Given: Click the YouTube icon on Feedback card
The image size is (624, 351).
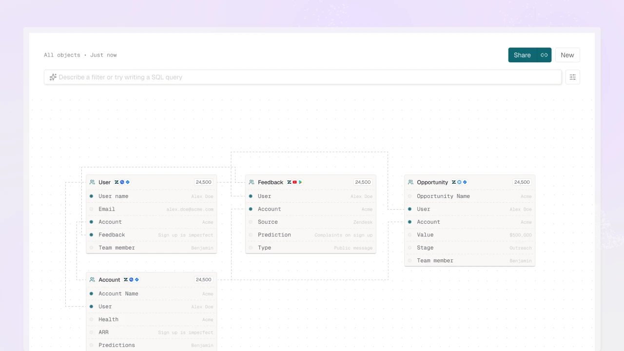Looking at the screenshot, I should 295,182.
